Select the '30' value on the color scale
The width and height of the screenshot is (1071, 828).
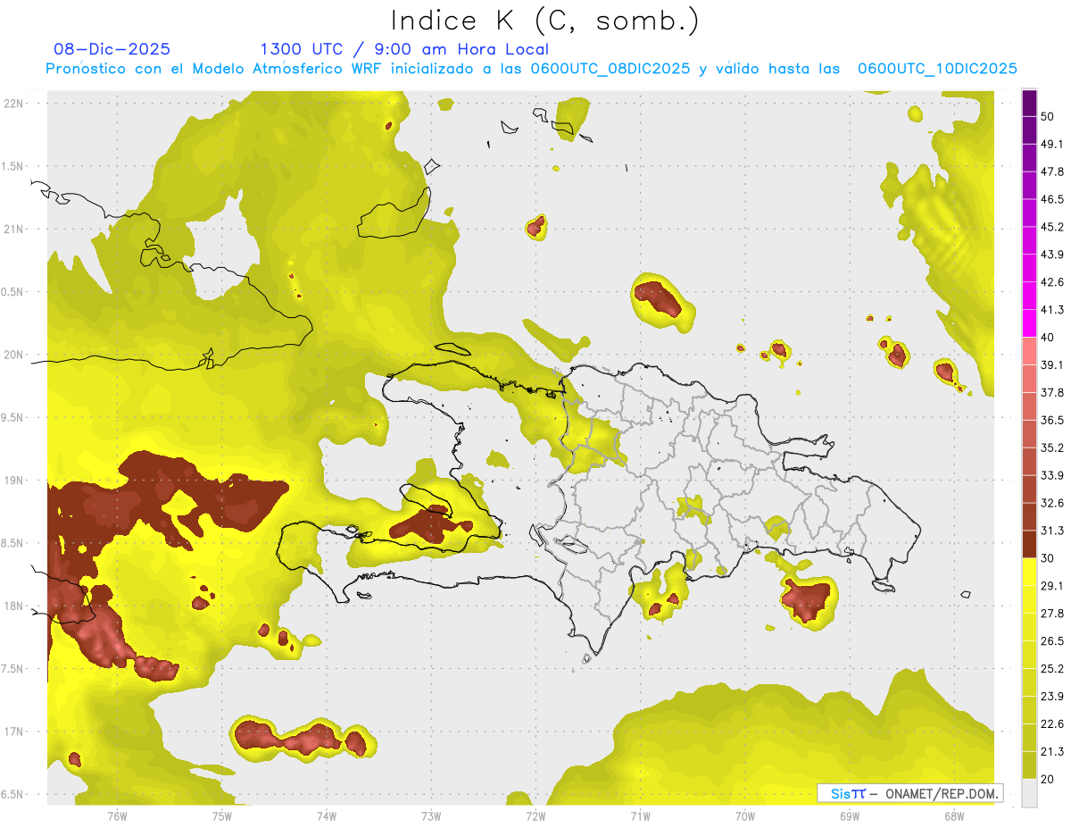click(1048, 558)
